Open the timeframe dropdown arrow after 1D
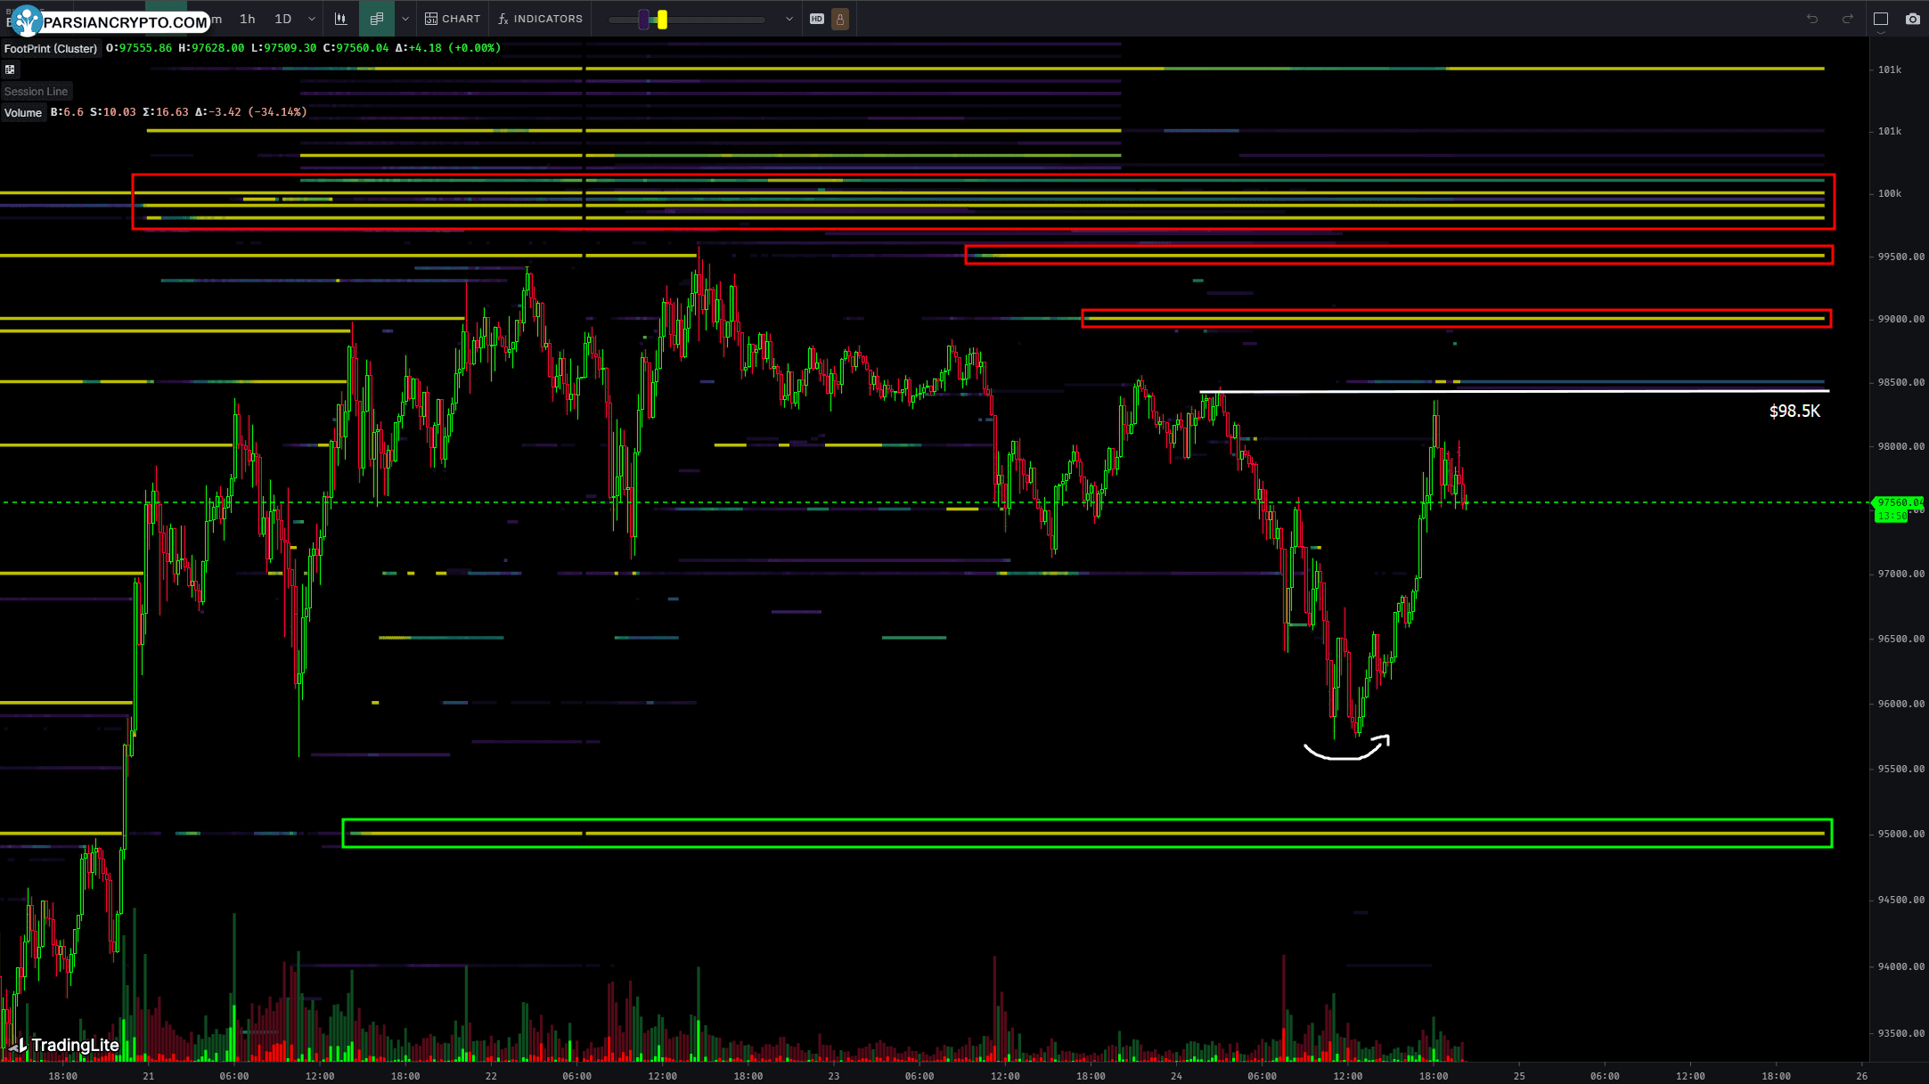 point(312,19)
